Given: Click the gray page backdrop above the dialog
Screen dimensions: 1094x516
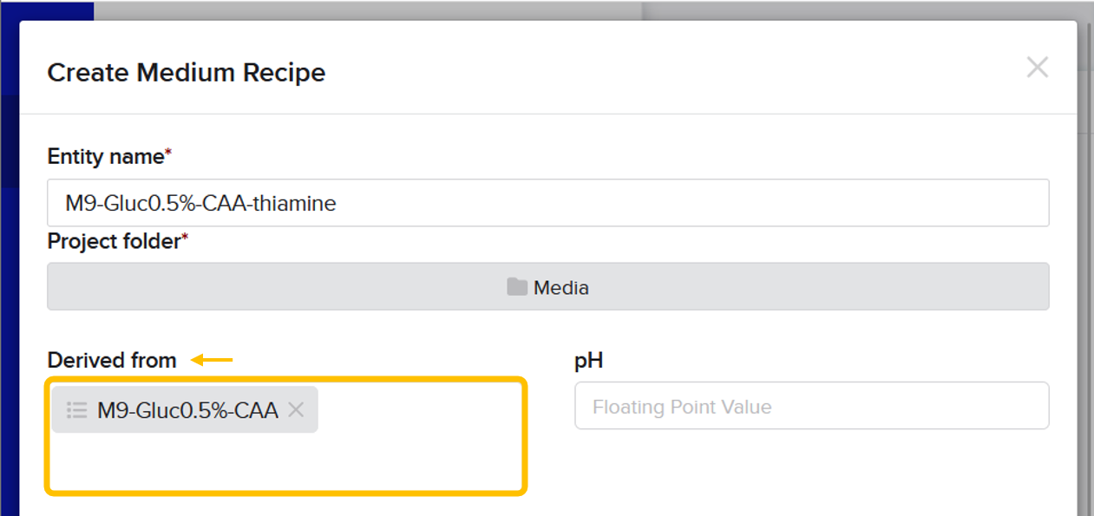Looking at the screenshot, I should [364, 10].
